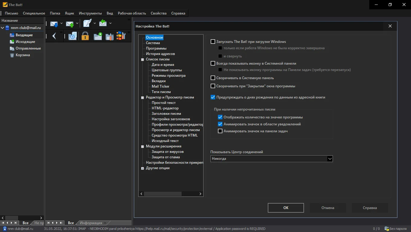Screen dimensions: 411x232
Task: Uncheck Отображать количество на значке программы
Action: [x=220, y=117]
